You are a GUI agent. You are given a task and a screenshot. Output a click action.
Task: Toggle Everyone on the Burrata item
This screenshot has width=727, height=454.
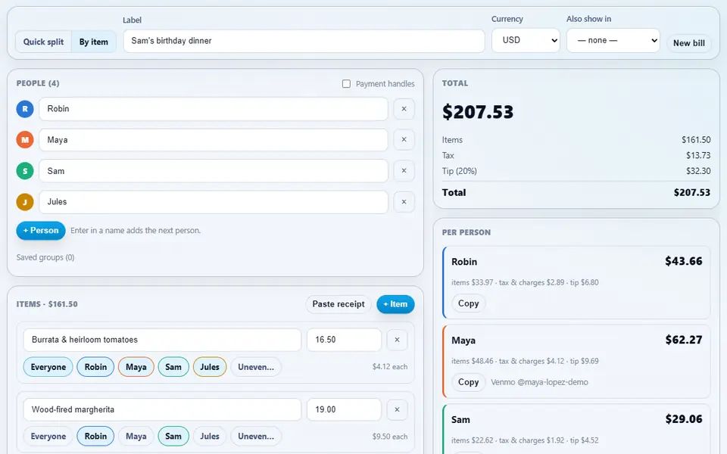click(x=48, y=367)
